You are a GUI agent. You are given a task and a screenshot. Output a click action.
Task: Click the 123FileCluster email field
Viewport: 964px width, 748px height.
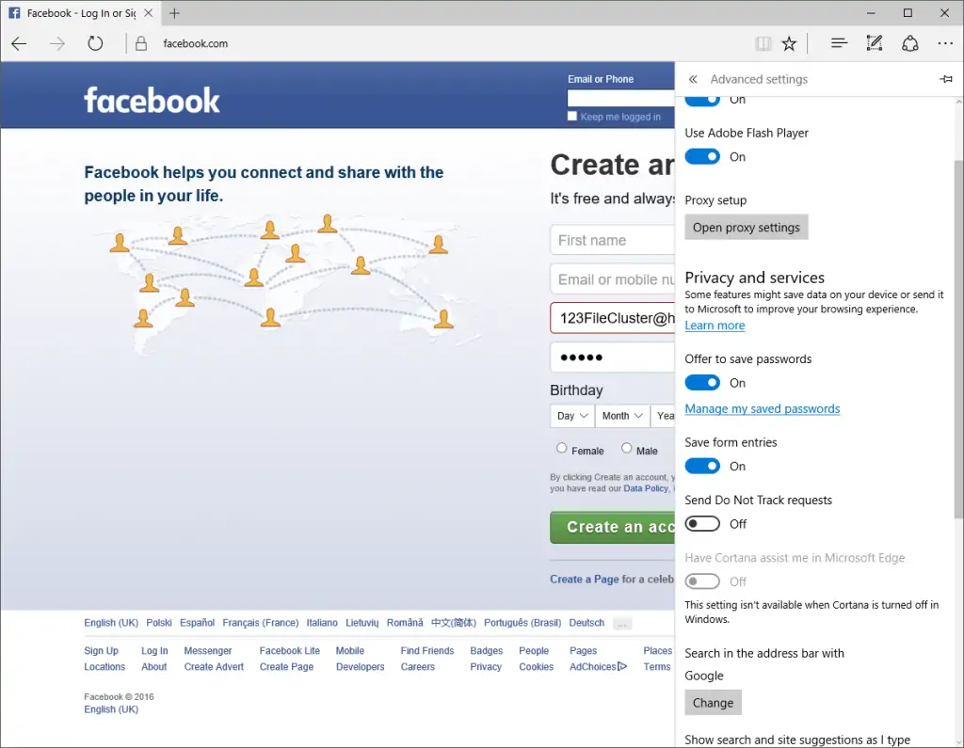[x=612, y=318]
